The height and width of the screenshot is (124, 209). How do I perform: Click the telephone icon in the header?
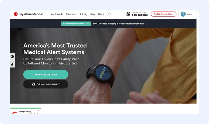pyautogui.click(x=128, y=14)
